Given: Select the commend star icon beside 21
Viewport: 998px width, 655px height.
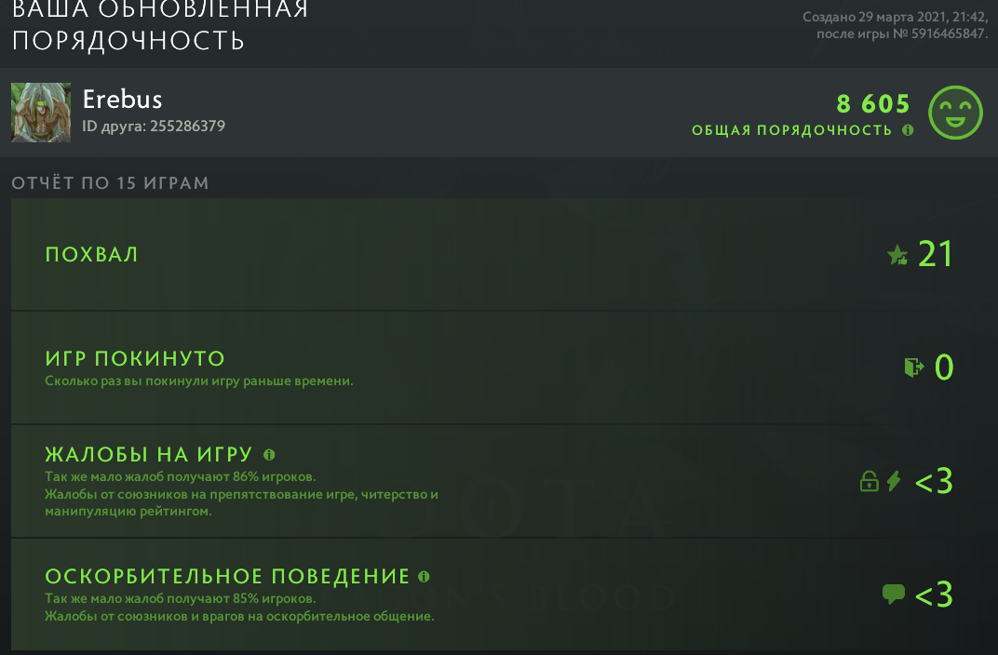Looking at the screenshot, I should pyautogui.click(x=897, y=254).
